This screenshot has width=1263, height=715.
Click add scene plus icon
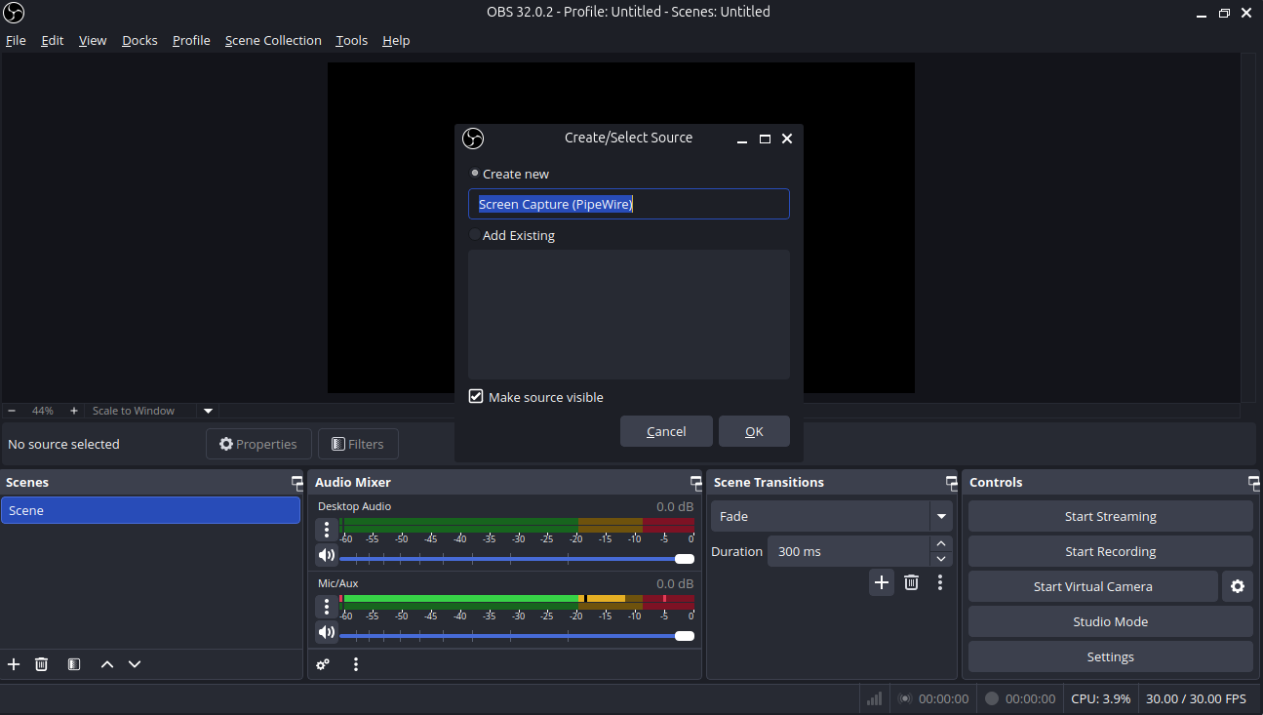[x=14, y=664]
